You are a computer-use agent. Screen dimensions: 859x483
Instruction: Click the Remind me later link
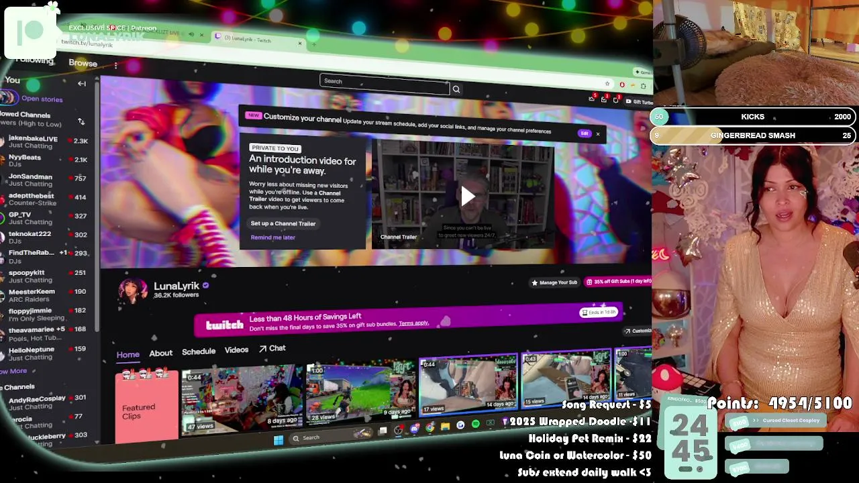click(272, 237)
